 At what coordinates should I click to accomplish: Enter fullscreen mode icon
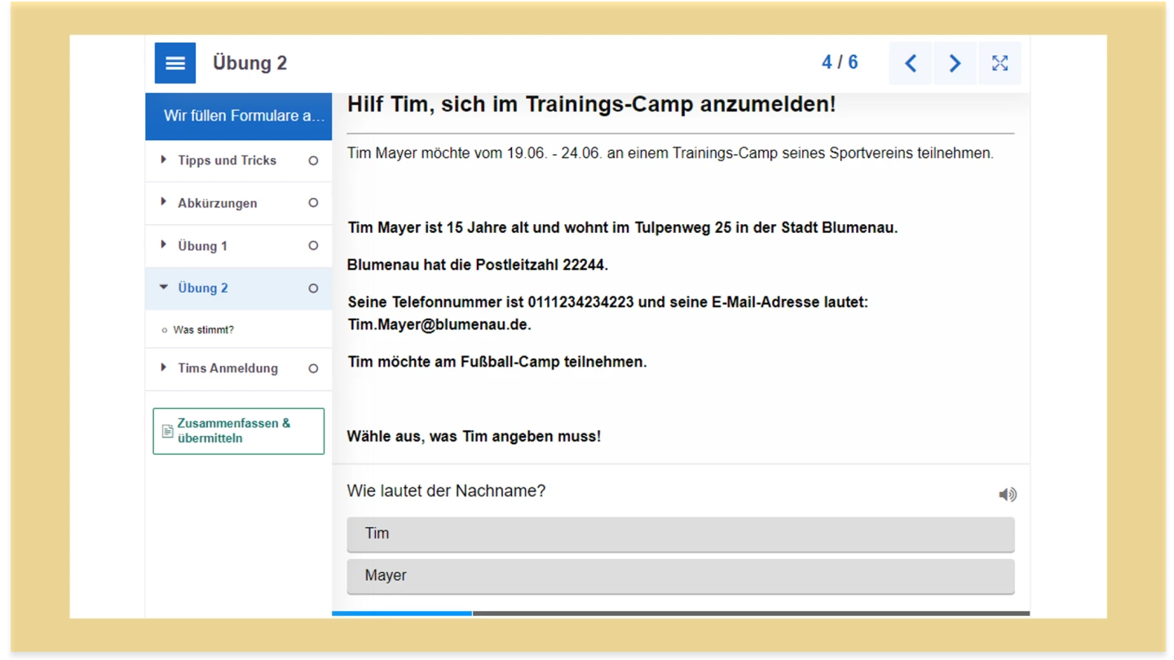[x=1000, y=64]
